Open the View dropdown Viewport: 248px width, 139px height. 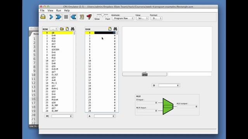(142, 18)
